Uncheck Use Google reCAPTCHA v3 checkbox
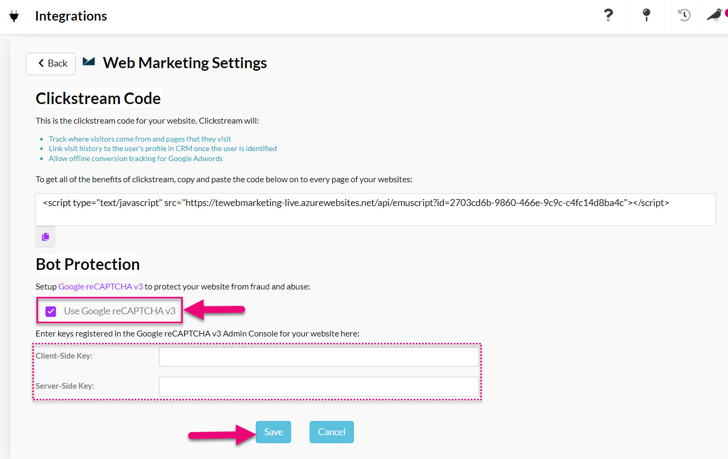The width and height of the screenshot is (728, 459). point(51,311)
